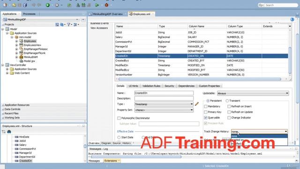The height and width of the screenshot is (169, 300).
Task: Click the blue help question mark icon
Action: tap(292, 19)
